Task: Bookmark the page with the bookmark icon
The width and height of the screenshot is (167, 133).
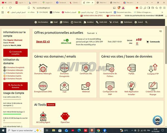Action: coord(29,8)
